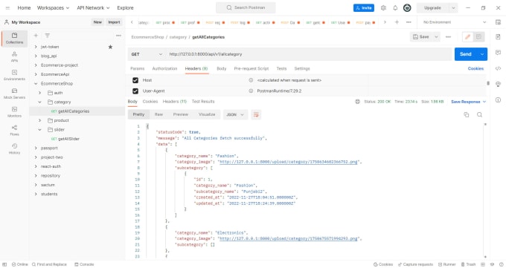Open the Collections sidebar panel
Screen dimensions: 506x268
[x=14, y=39]
